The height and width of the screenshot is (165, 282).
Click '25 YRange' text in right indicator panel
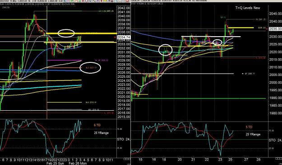point(253,134)
